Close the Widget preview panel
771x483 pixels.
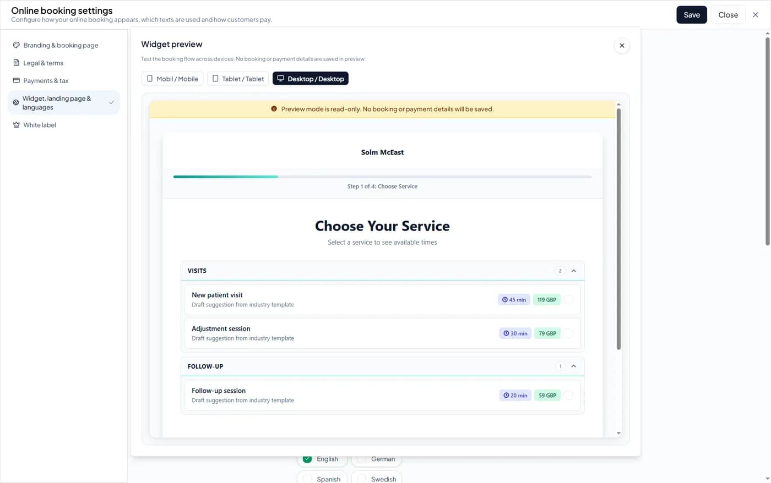(x=622, y=46)
